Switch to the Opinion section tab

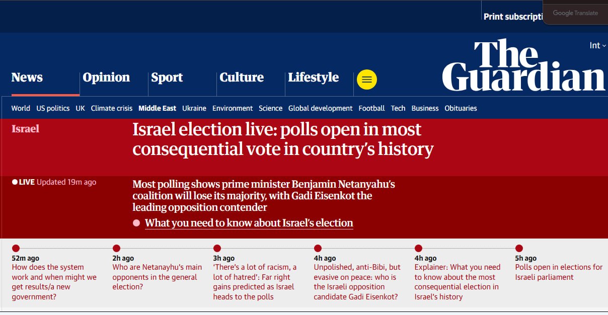(106, 77)
